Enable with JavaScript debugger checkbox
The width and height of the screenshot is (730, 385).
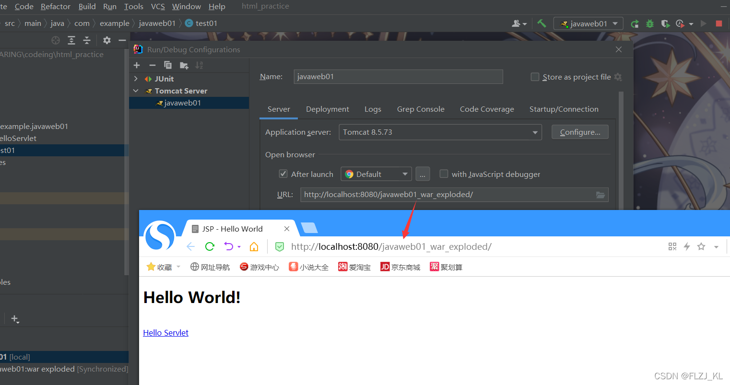(444, 174)
